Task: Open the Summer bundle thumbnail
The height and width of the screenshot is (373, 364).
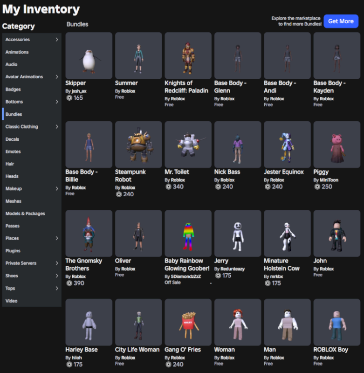Action: [138, 55]
